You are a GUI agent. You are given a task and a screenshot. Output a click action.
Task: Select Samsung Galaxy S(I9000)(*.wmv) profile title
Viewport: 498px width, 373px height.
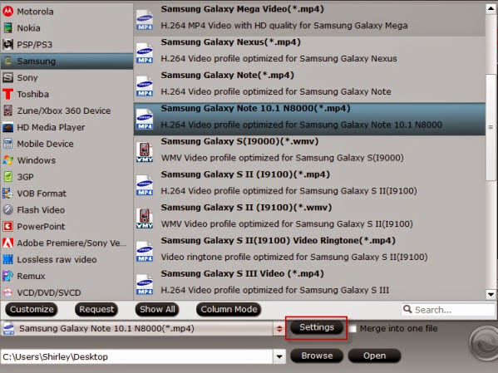coord(239,141)
